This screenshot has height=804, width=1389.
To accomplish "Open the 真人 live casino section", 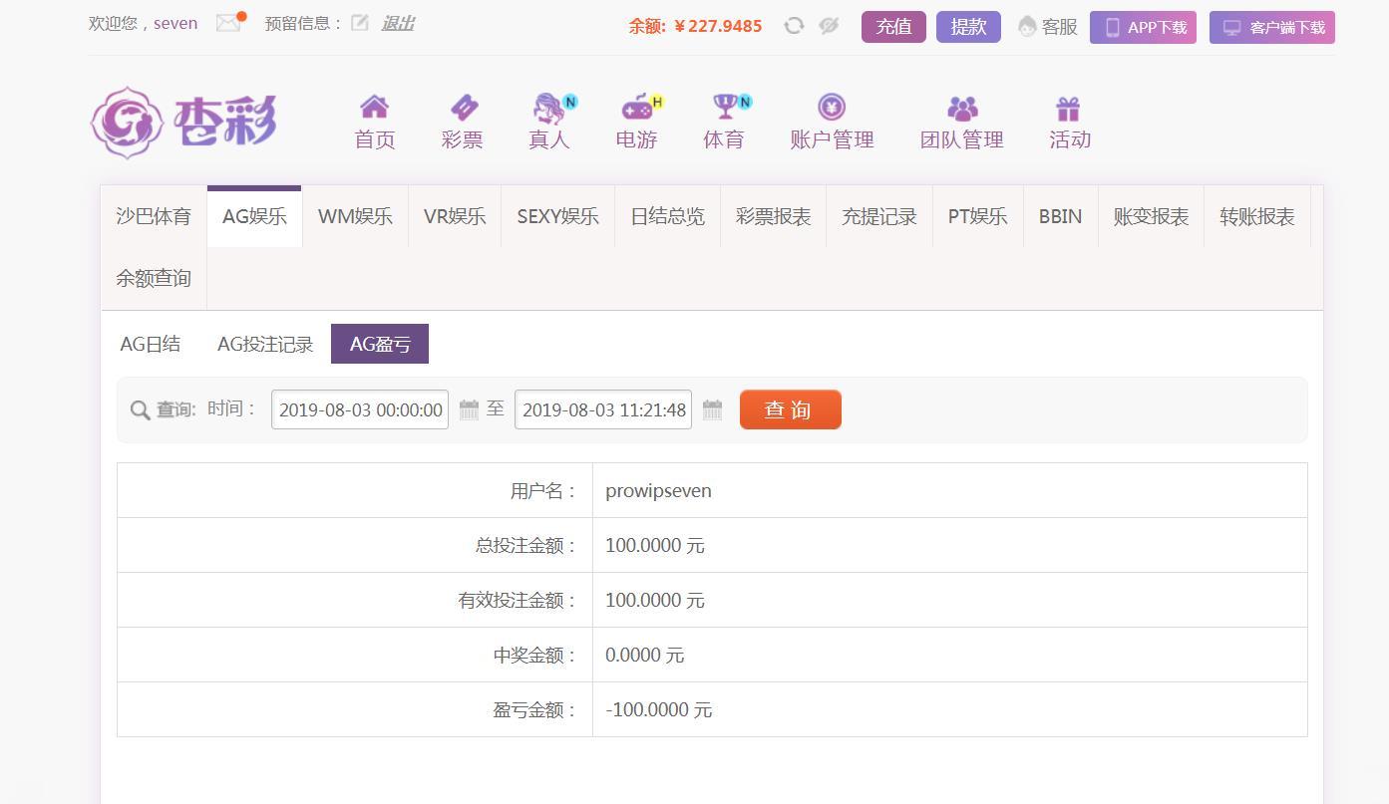I will point(549,123).
